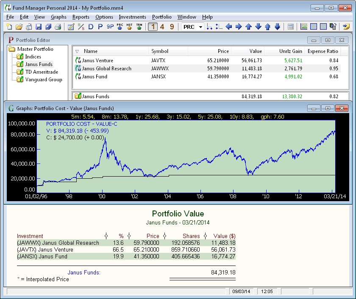356x299 pixels.
Task: Retrieve history with the HST arrow icon
Action: pos(129,27)
